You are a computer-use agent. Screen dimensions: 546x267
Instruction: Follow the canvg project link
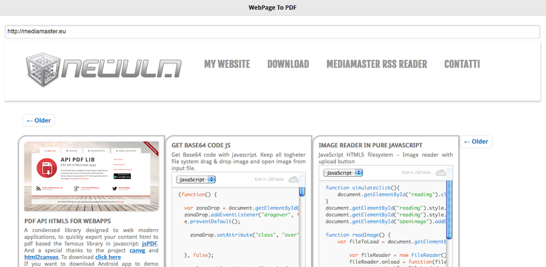[x=137, y=250]
